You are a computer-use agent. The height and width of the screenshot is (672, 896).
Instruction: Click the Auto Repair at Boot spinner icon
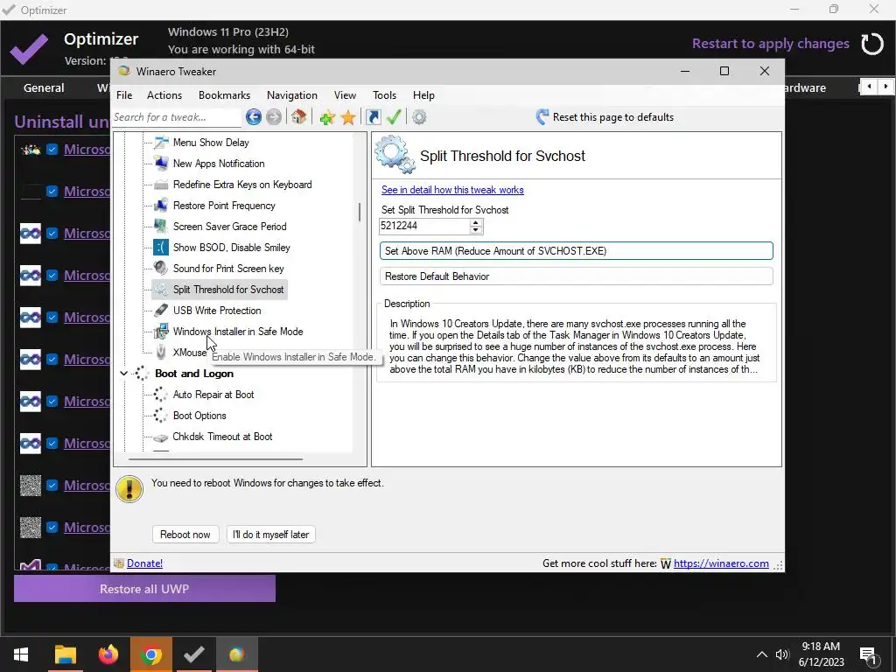(x=161, y=395)
